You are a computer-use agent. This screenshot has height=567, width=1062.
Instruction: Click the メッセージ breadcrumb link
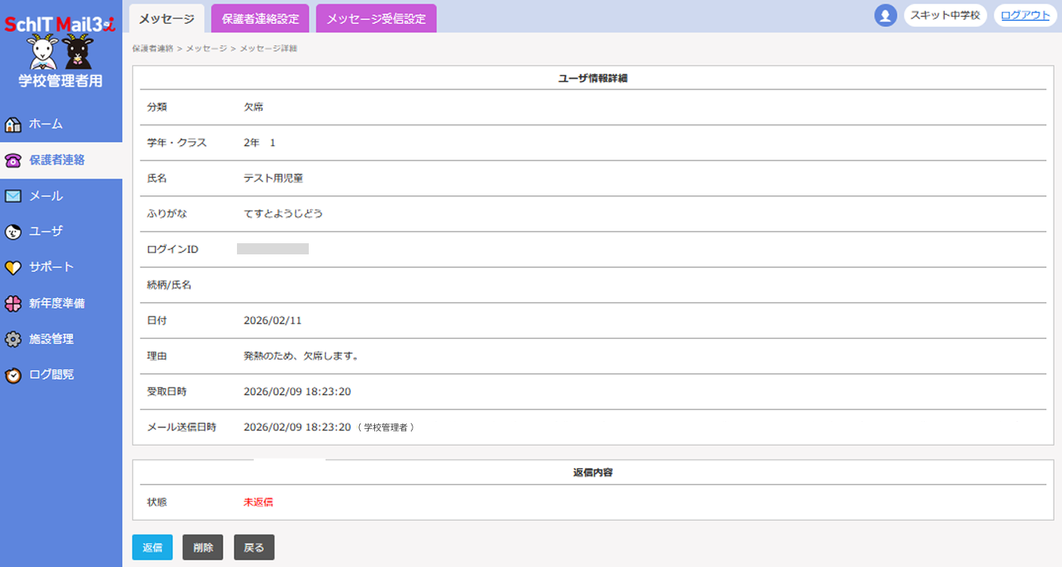[206, 49]
